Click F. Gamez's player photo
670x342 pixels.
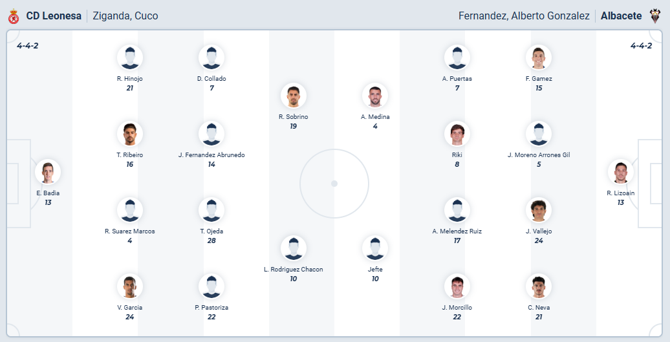coord(539,58)
